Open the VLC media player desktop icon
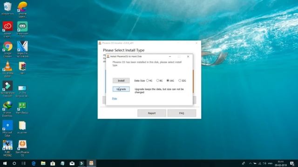 tap(7, 69)
